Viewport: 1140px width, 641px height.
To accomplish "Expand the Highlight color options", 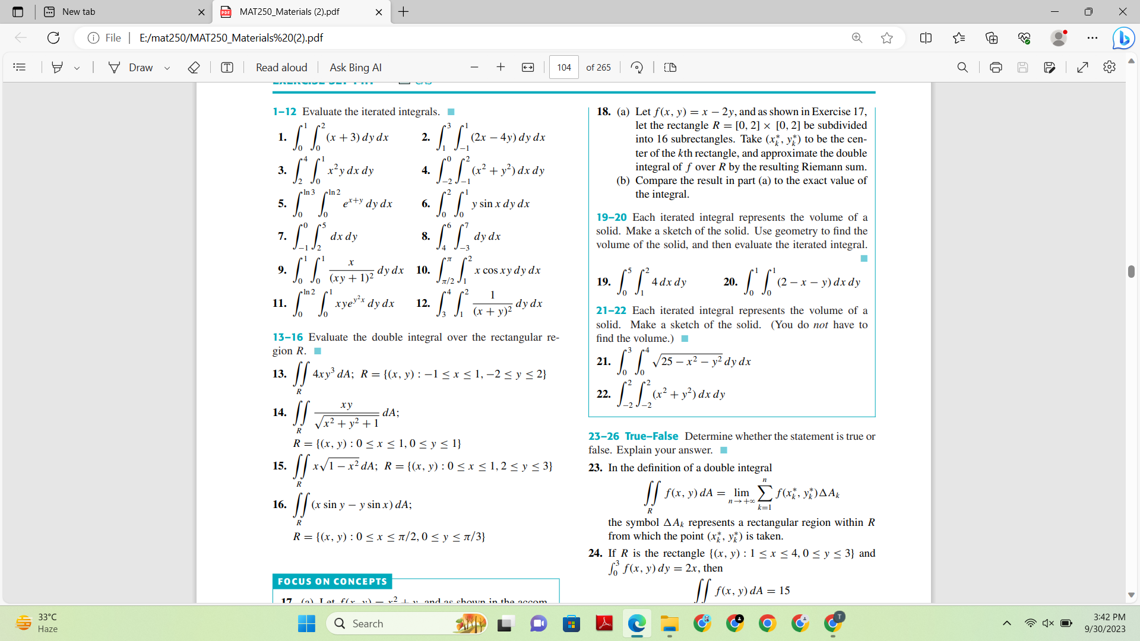I will click(x=77, y=67).
